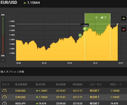Open the EUR/USD trade entered at 22:10:41
The image size is (127, 105).
click(x=64, y=97)
